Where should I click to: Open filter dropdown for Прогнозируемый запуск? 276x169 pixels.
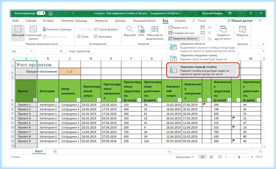point(99,100)
